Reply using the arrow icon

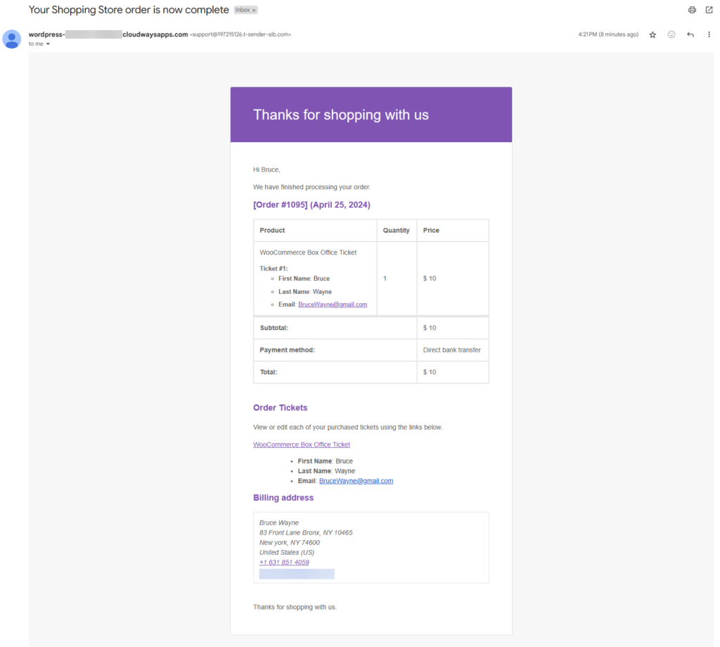click(x=690, y=34)
